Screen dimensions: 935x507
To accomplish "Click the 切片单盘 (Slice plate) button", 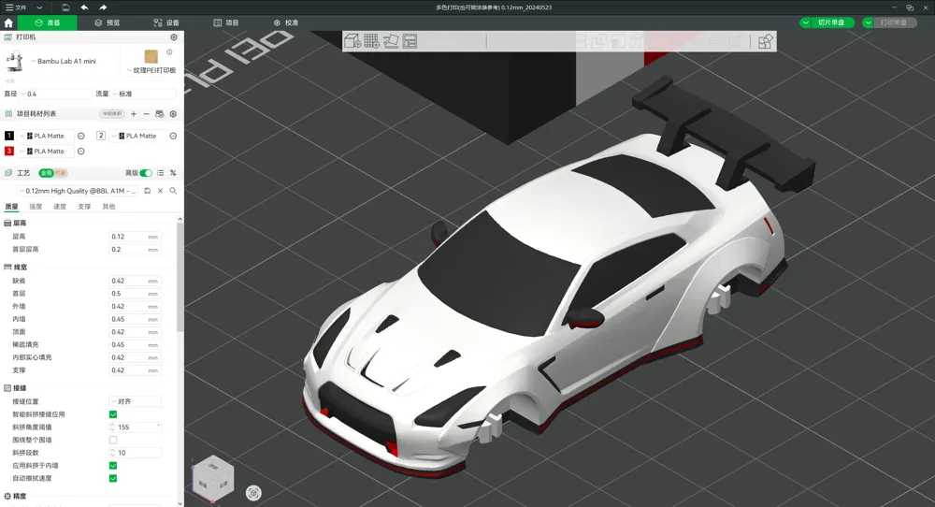I will tap(832, 22).
